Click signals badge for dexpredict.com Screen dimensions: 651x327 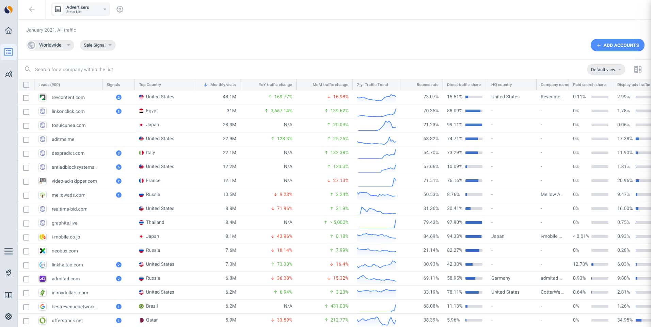[119, 153]
